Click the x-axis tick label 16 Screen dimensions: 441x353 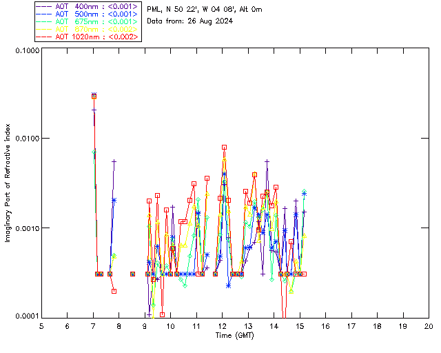pos(325,326)
